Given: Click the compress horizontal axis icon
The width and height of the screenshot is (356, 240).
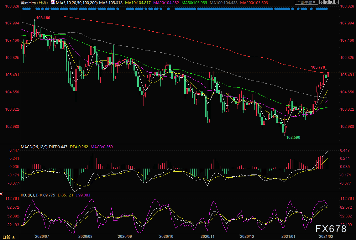Looking at the screenshot, I should pos(327,2).
